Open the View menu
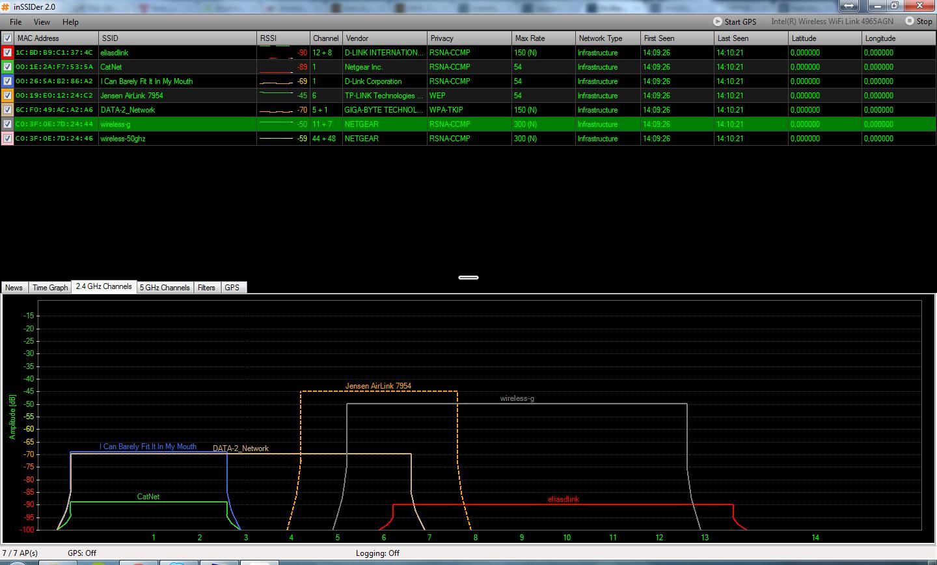937x565 pixels. click(x=42, y=22)
